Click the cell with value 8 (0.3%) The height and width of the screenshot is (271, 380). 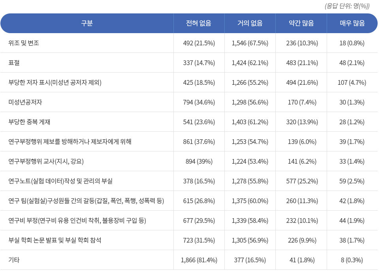tap(352, 260)
